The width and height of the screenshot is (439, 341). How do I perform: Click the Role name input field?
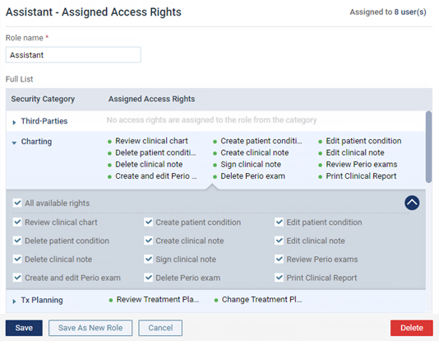pos(73,54)
